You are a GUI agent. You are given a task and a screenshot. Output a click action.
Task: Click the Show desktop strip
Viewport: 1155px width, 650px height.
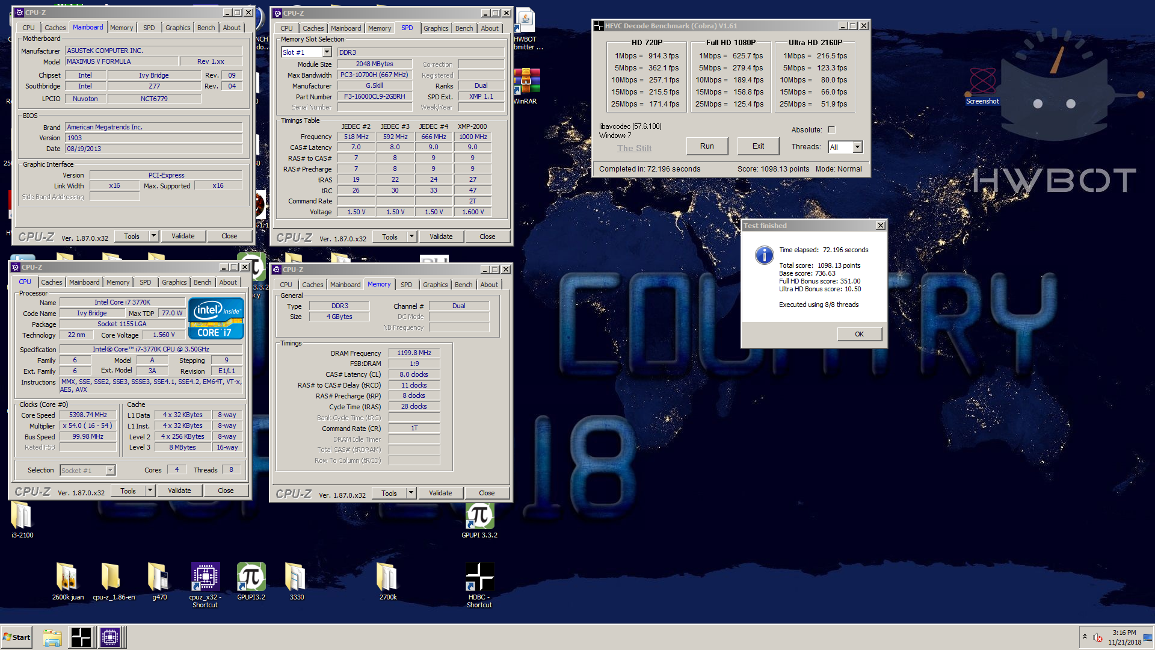point(1149,637)
